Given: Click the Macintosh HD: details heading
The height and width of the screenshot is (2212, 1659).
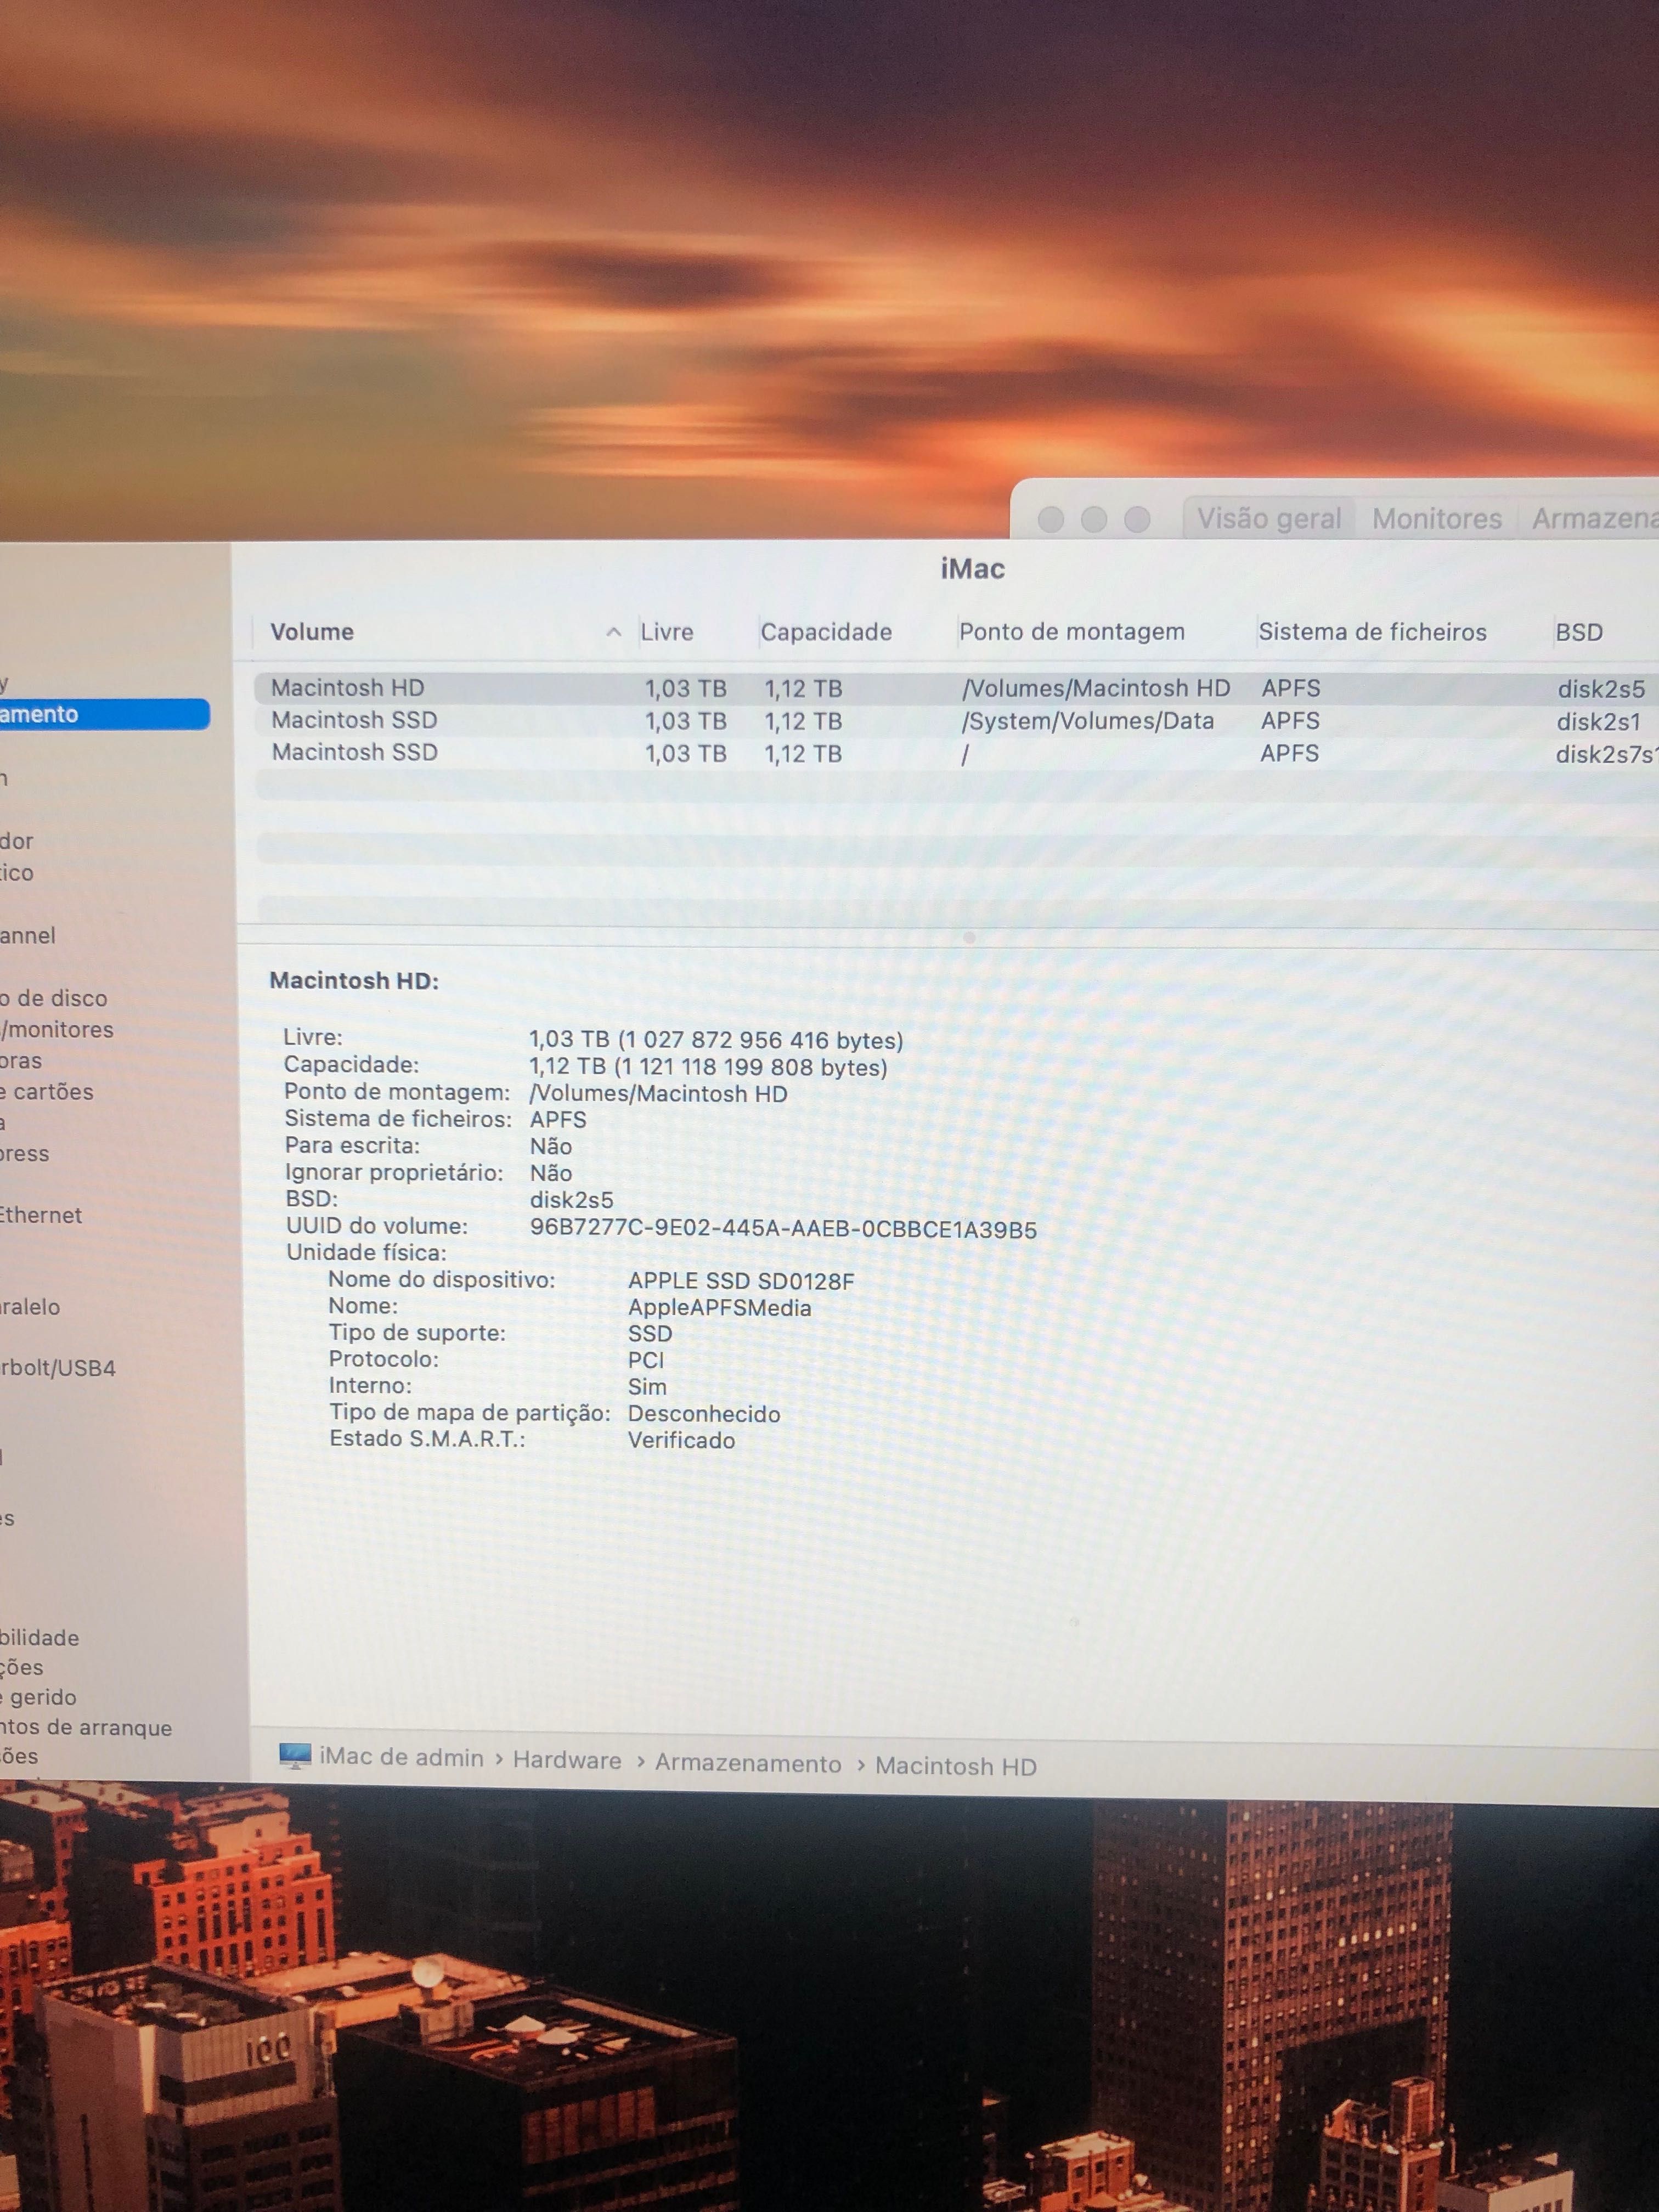Looking at the screenshot, I should pos(354,981).
